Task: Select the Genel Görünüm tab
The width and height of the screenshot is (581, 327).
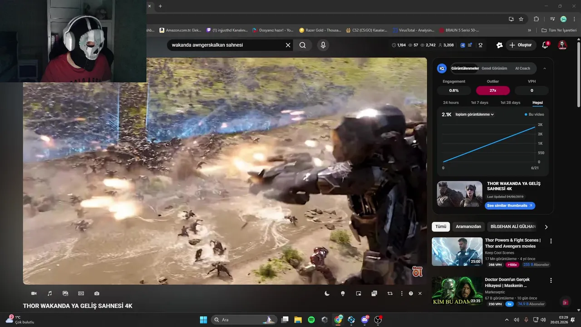Action: pyautogui.click(x=494, y=69)
